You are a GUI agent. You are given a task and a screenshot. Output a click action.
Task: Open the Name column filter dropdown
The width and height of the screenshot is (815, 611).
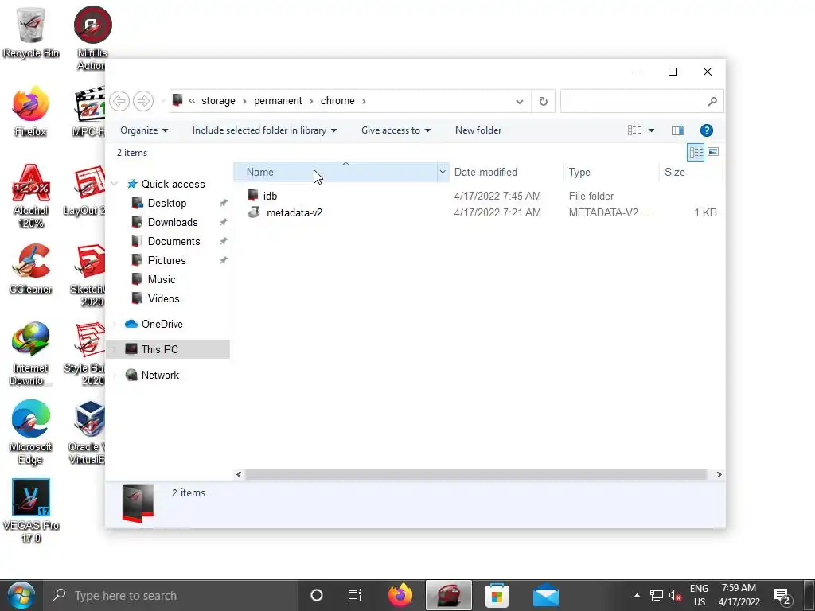[x=443, y=172]
